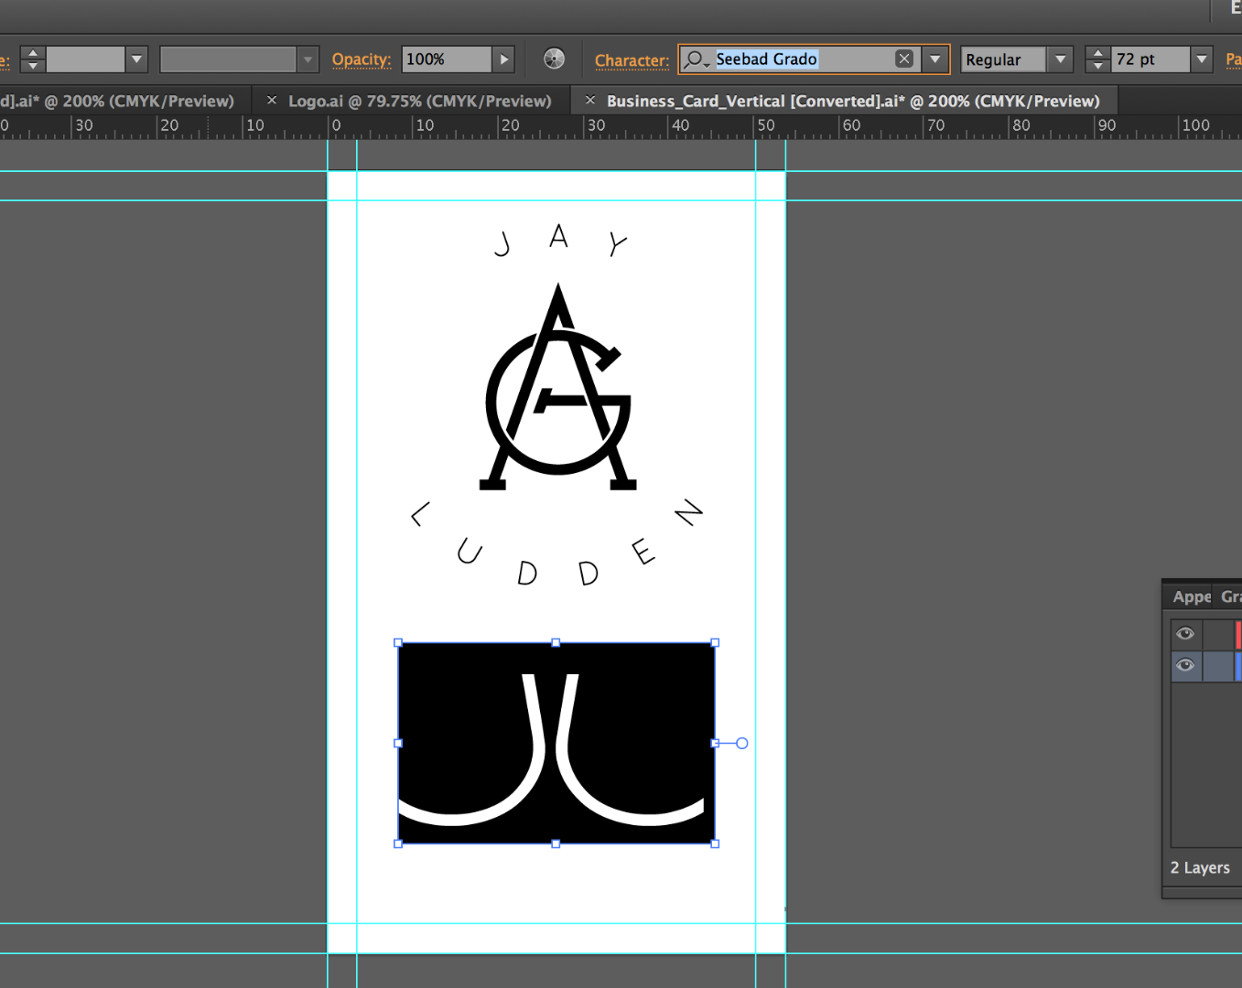The image size is (1242, 988).
Task: Toggle visibility of the top layer
Action: click(1185, 633)
